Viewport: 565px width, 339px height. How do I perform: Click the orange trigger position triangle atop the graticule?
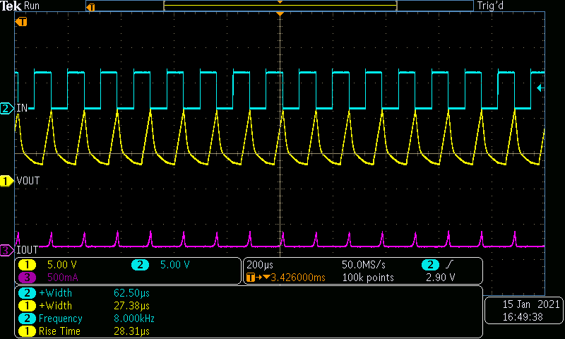click(280, 14)
